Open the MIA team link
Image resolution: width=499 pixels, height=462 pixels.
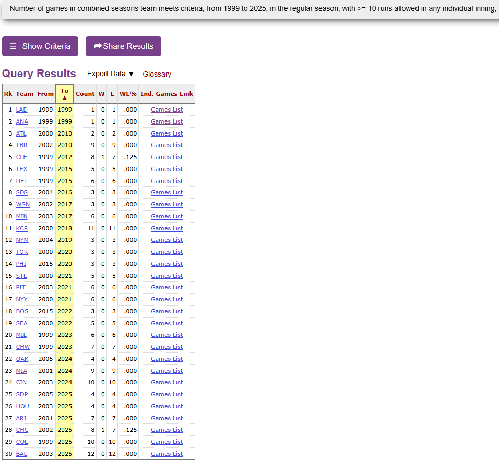pos(21,371)
